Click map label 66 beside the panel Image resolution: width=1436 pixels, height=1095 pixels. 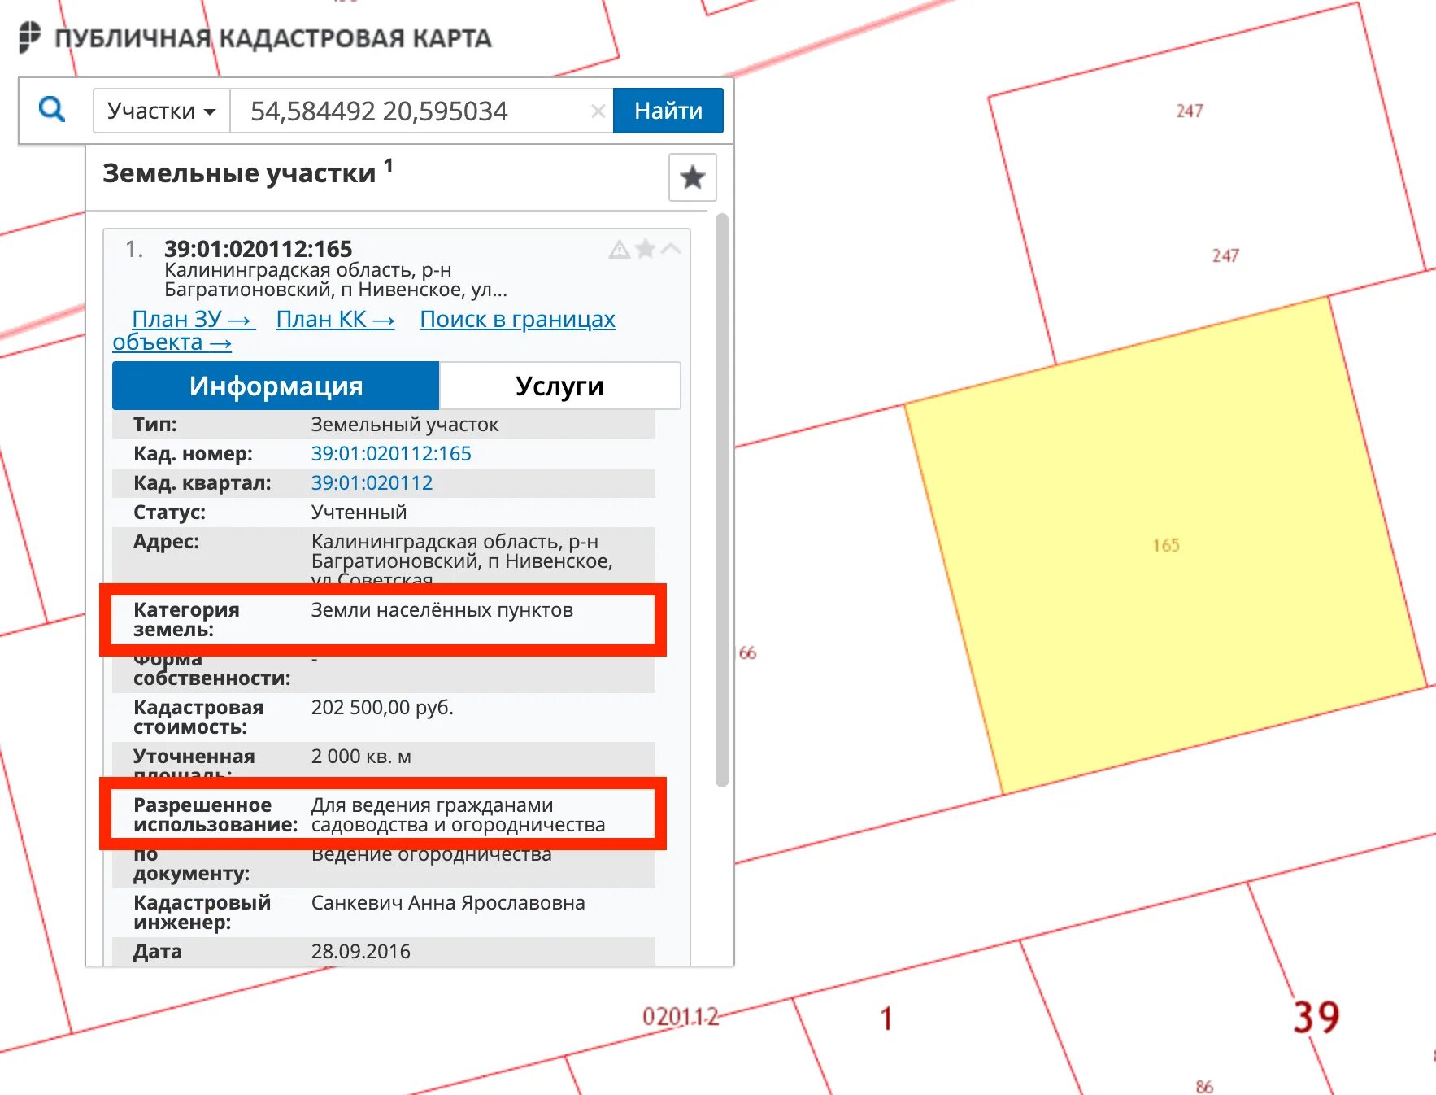pos(747,652)
